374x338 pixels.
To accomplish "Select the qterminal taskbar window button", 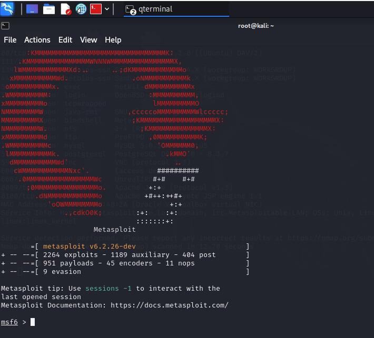I will tap(176, 9).
